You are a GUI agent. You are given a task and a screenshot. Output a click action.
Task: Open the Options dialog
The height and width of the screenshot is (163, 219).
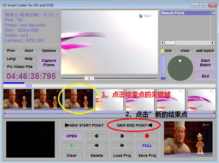49,50
